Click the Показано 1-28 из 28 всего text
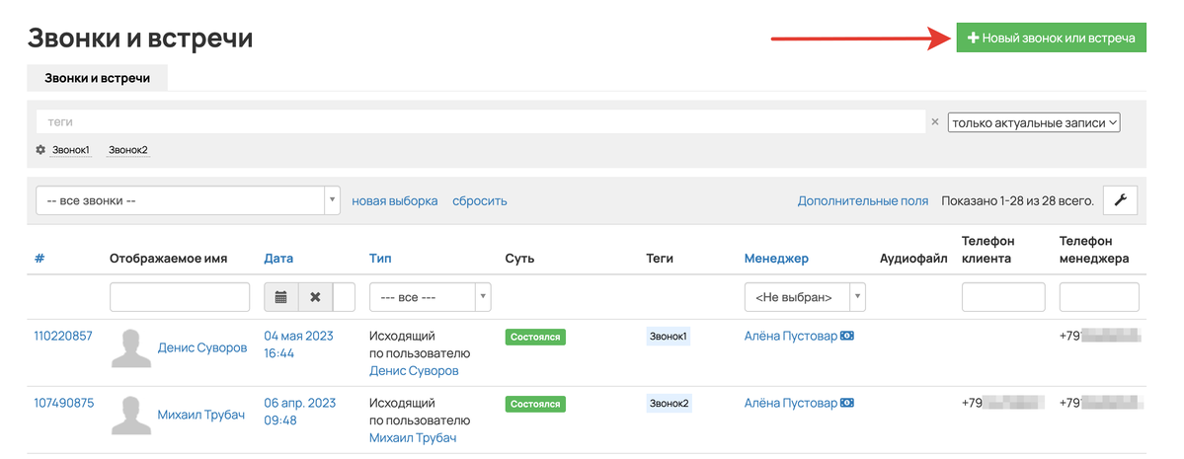 click(x=1018, y=201)
